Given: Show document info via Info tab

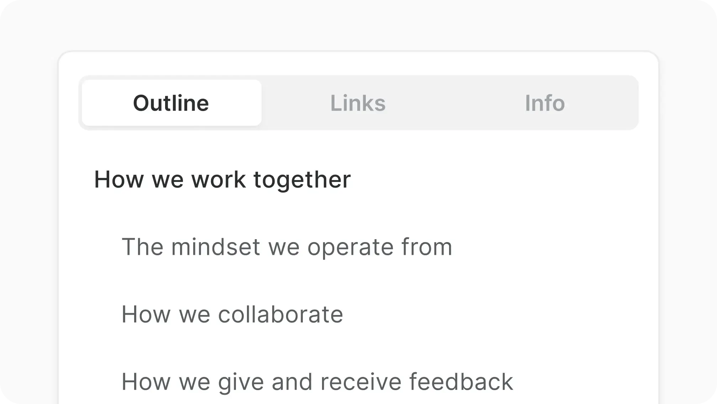Looking at the screenshot, I should coord(545,103).
